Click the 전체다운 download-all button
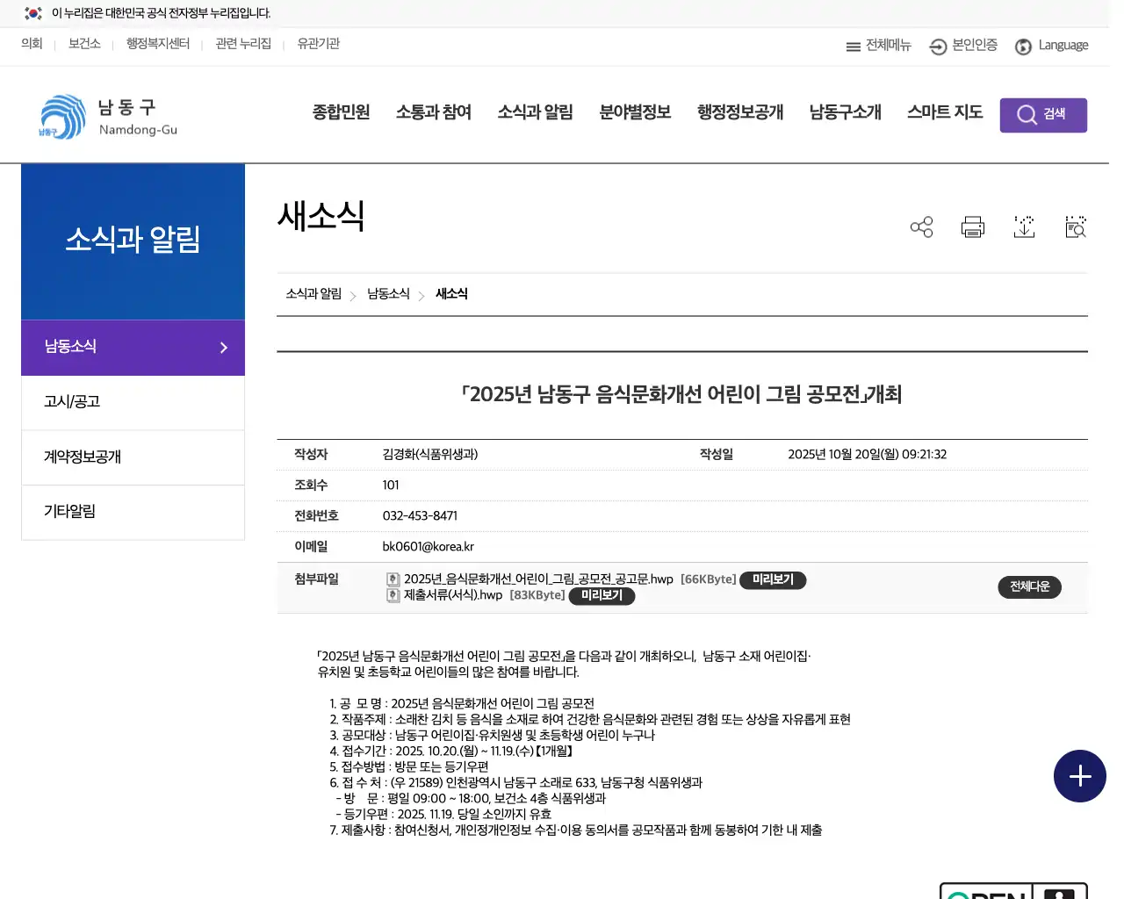 pyautogui.click(x=1029, y=586)
